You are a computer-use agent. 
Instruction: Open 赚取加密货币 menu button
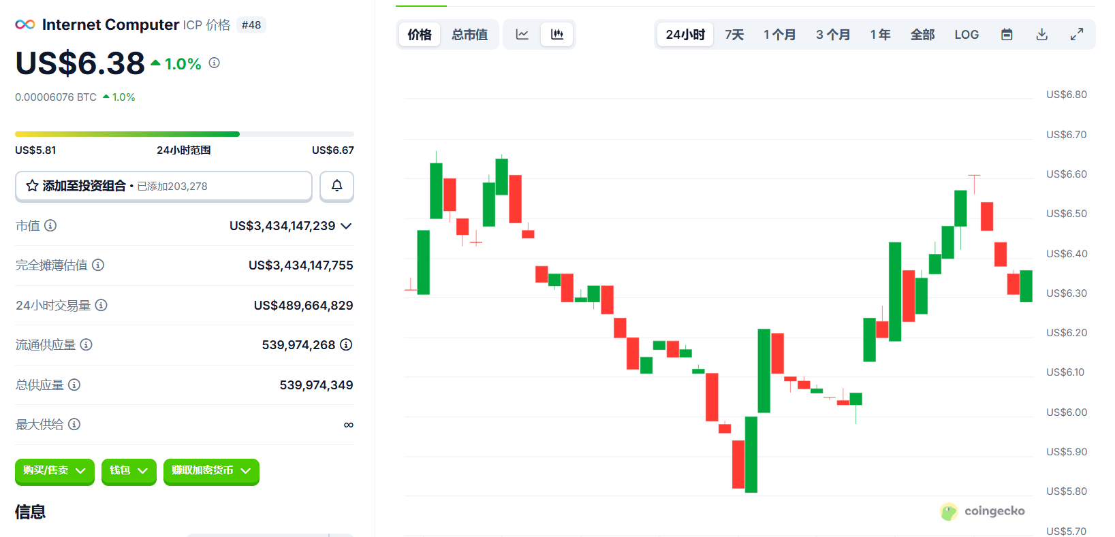(211, 471)
